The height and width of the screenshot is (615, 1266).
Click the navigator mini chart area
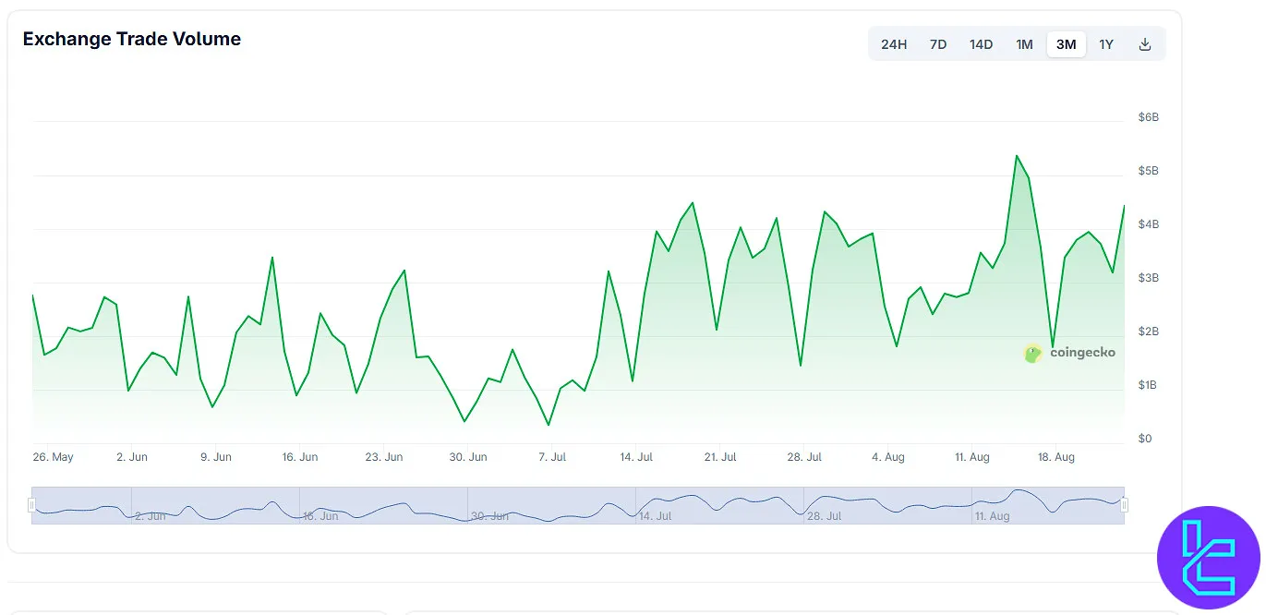tap(578, 505)
